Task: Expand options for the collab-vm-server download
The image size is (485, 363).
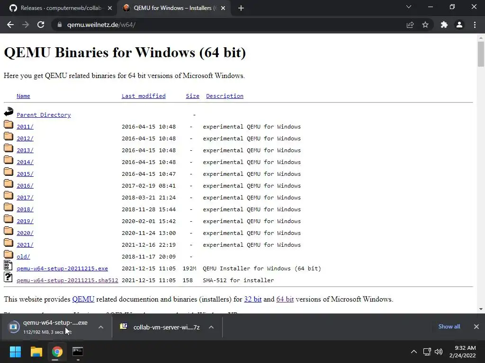Action: pyautogui.click(x=211, y=327)
